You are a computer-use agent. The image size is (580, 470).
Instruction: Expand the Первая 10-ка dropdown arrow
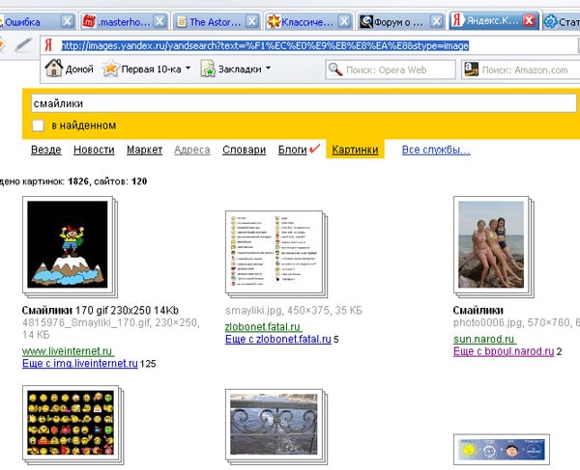point(188,68)
